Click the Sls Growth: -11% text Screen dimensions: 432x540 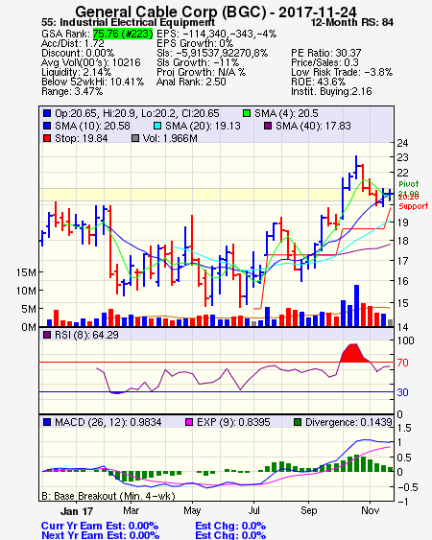198,62
